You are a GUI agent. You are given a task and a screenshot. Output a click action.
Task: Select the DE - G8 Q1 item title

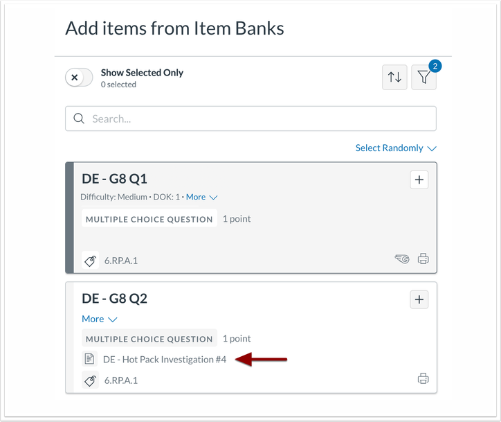tap(114, 179)
